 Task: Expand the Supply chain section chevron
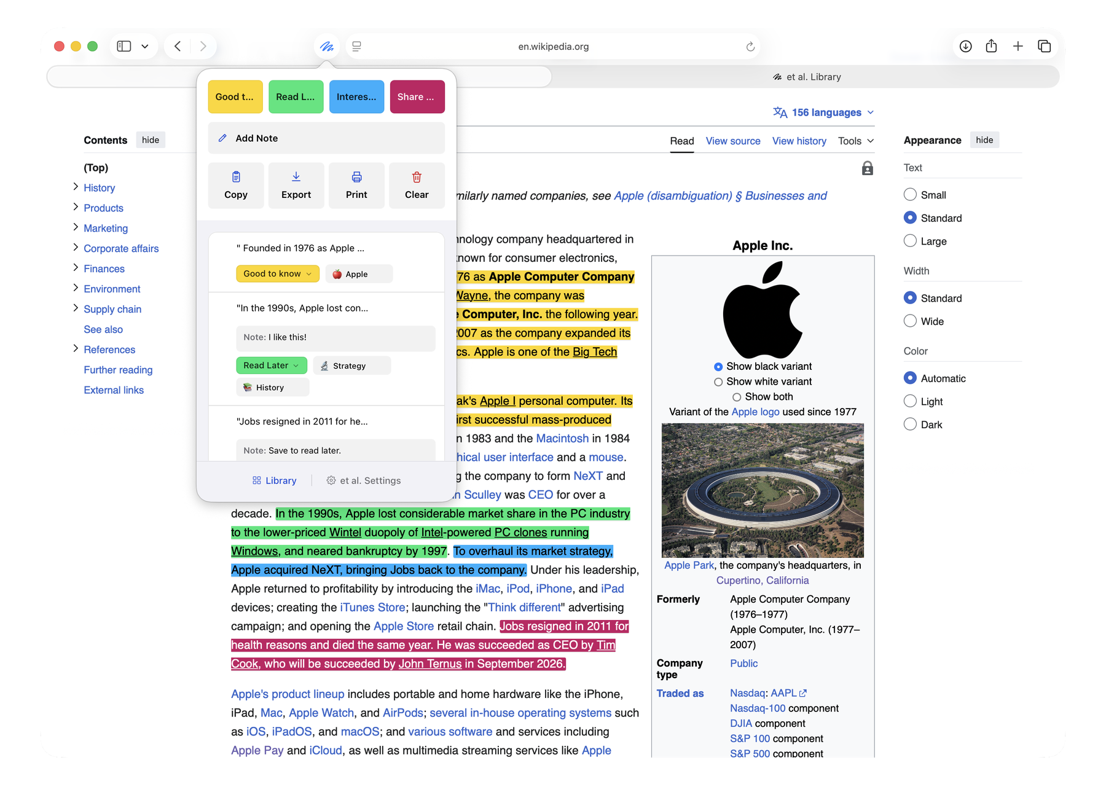tap(76, 308)
